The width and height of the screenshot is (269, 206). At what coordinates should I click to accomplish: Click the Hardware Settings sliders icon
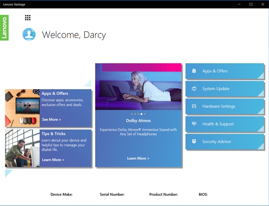coord(194,106)
